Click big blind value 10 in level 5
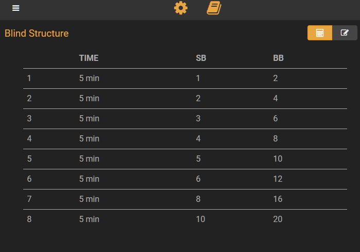 278,159
